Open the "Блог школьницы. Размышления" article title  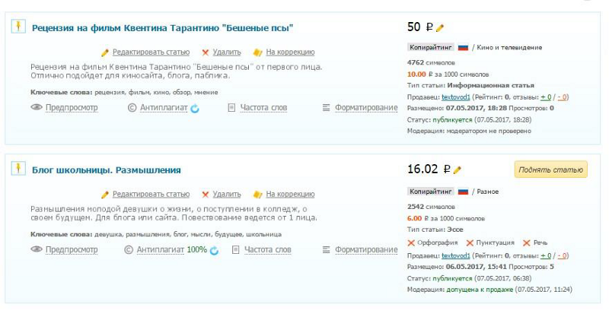click(106, 170)
